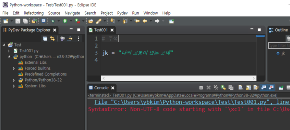Image resolution: width=290 pixels, height=130 pixels.
Task: Remove All Terminated Launches double-X icon
Action: click(x=216, y=87)
